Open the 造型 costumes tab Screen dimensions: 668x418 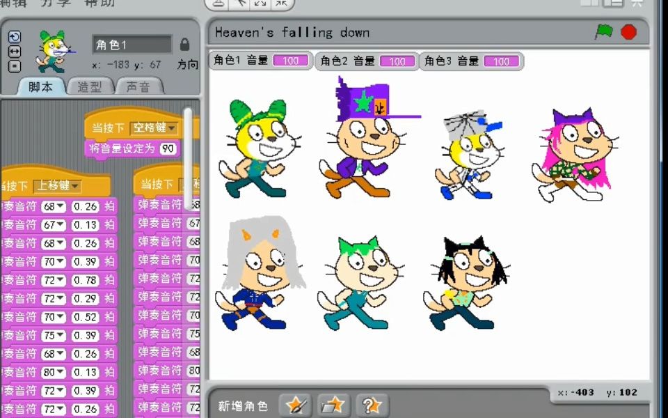point(90,86)
